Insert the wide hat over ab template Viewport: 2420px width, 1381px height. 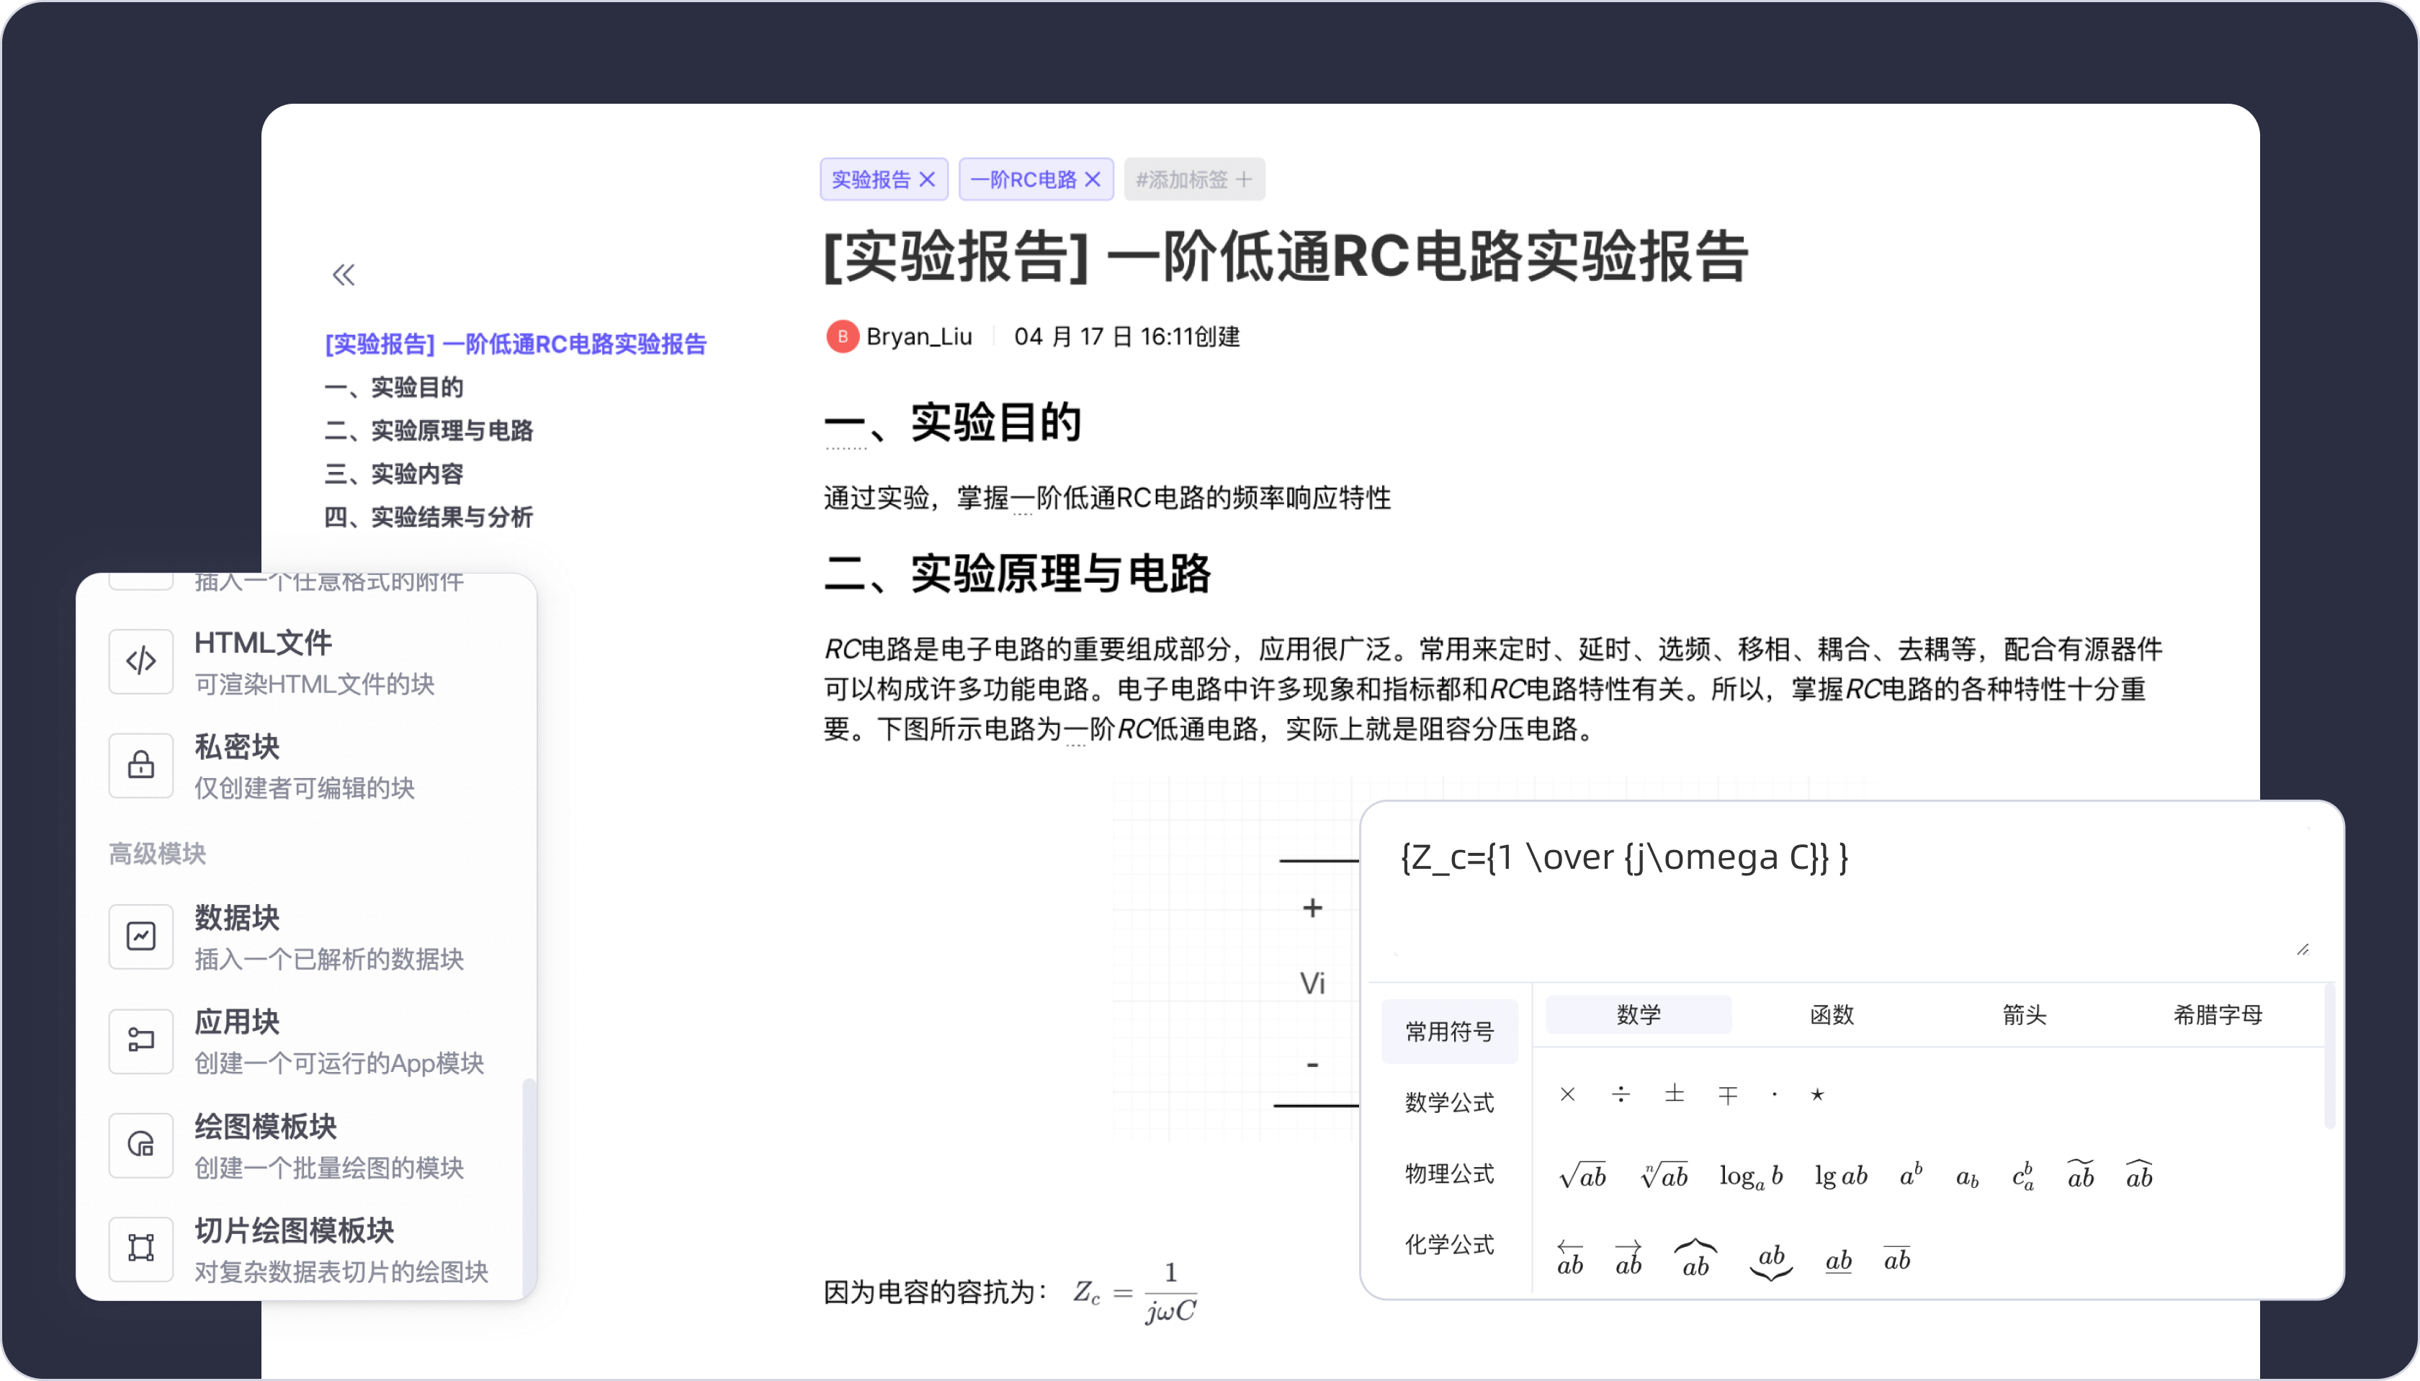2139,1175
